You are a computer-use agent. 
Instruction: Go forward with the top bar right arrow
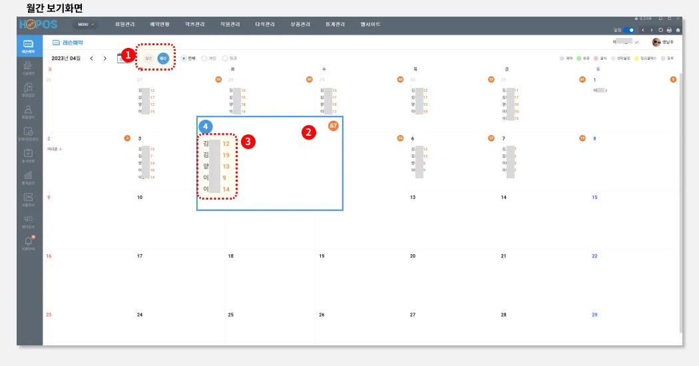click(651, 31)
